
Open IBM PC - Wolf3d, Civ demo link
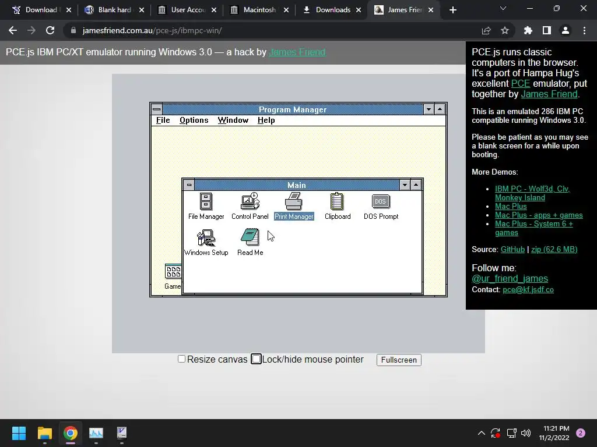pos(532,193)
